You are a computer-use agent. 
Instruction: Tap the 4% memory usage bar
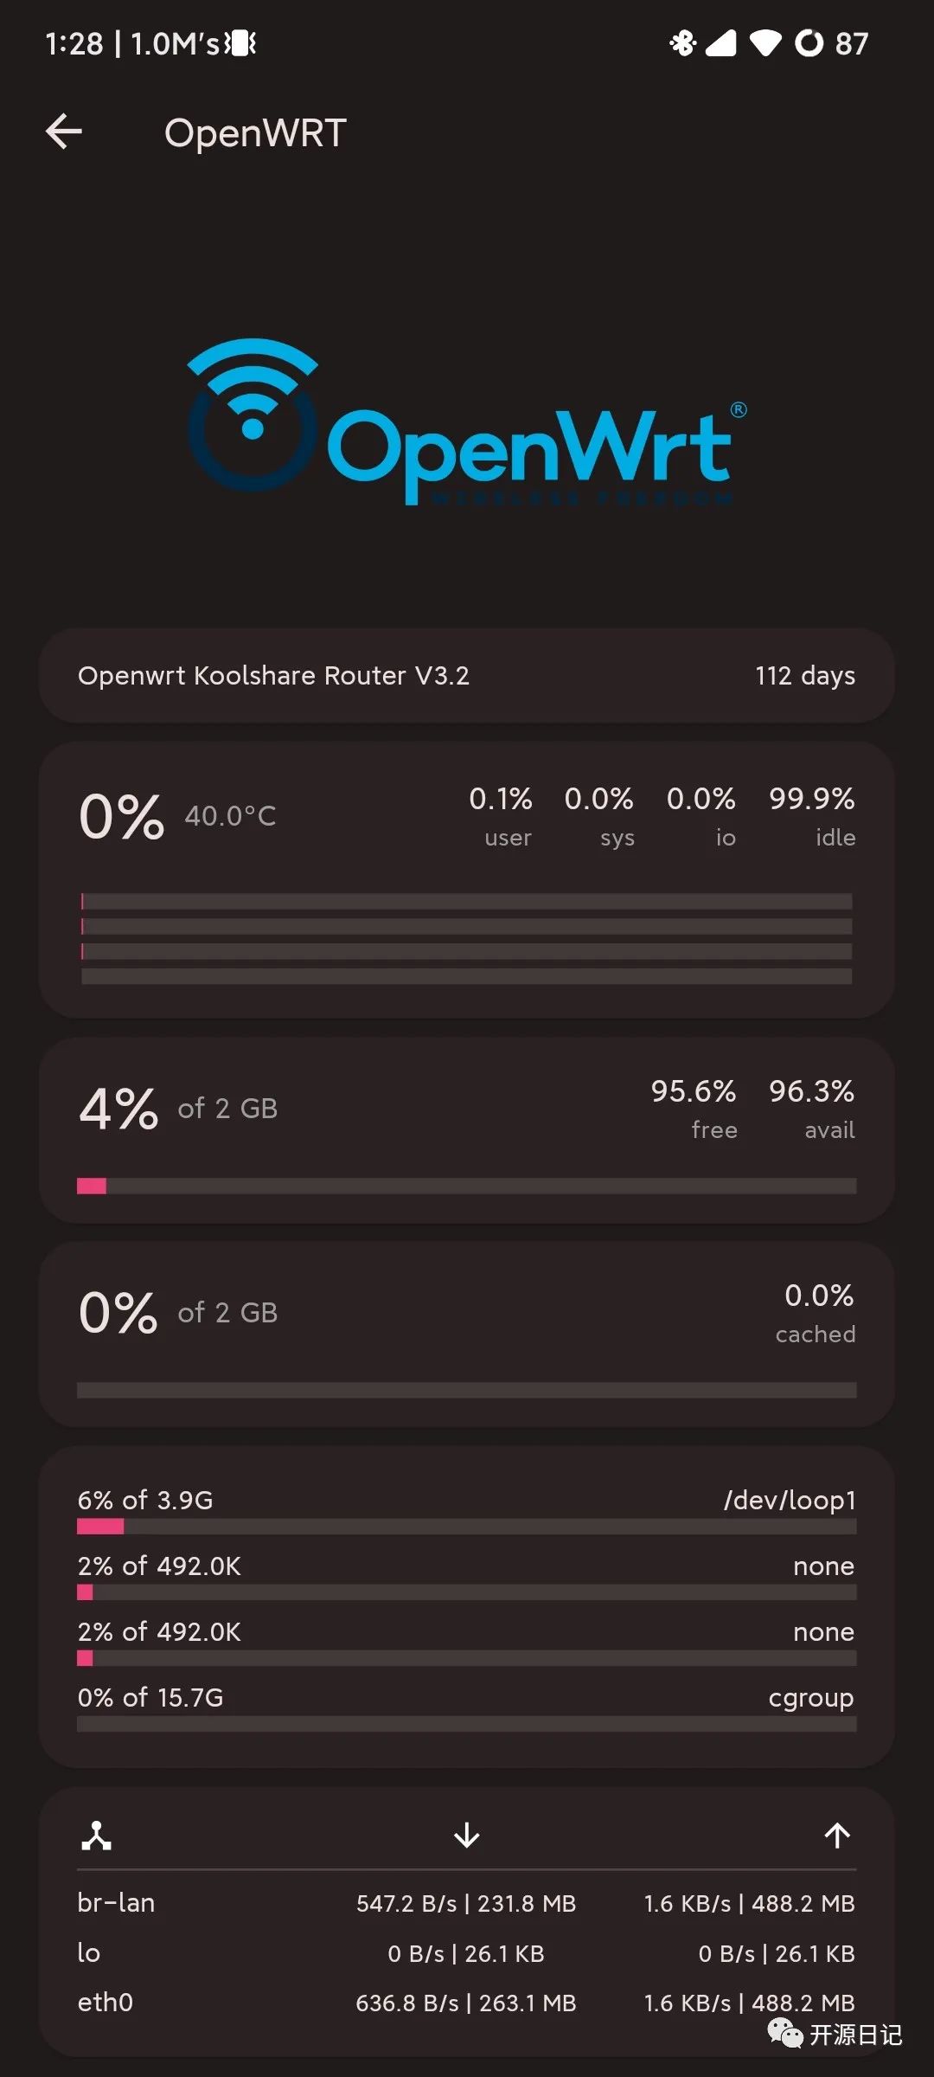[x=467, y=1186]
